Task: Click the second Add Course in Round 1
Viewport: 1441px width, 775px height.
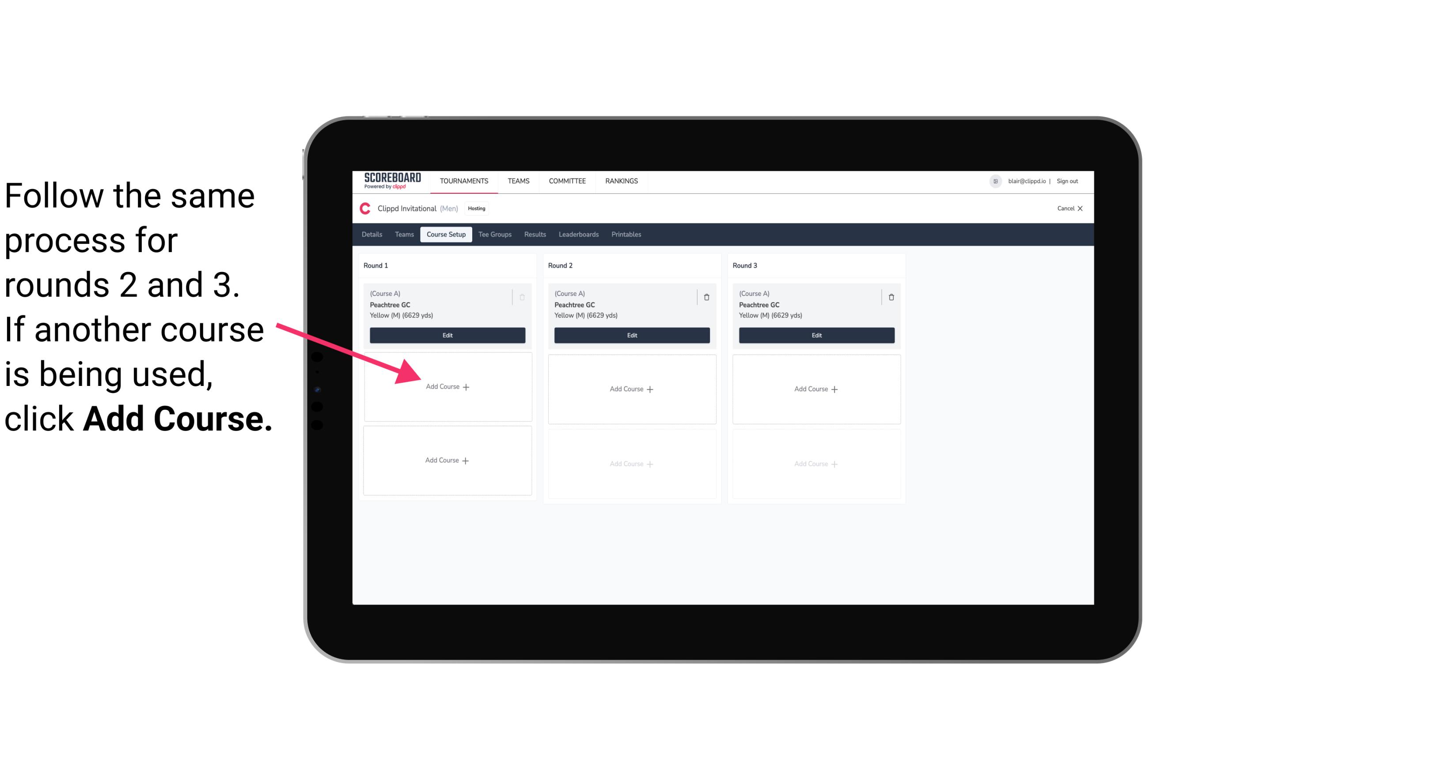Action: click(x=447, y=460)
